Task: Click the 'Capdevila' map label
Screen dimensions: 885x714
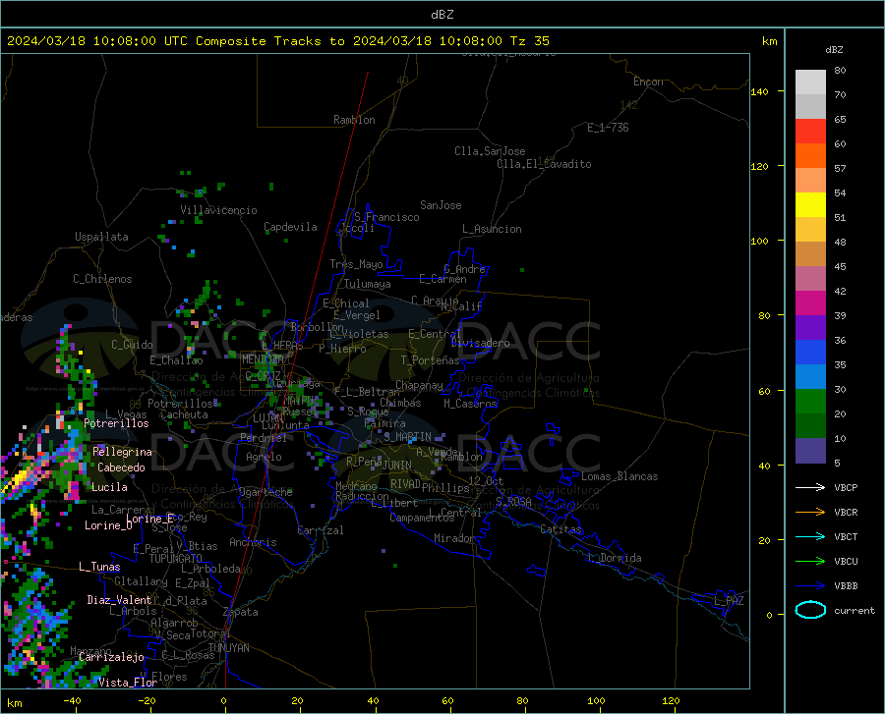Action: [x=290, y=227]
